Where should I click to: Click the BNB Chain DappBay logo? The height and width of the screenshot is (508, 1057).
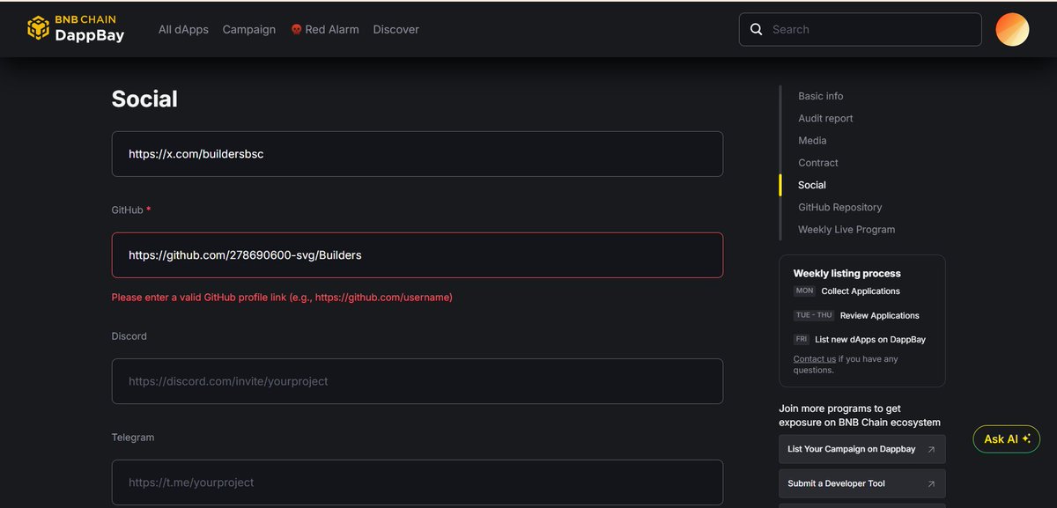(x=76, y=28)
